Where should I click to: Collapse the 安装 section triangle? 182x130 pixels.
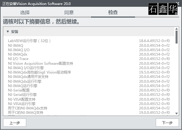(8, 32)
